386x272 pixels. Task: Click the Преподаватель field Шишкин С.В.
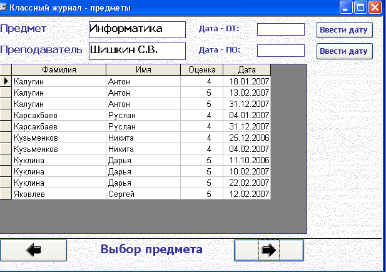[x=137, y=51]
